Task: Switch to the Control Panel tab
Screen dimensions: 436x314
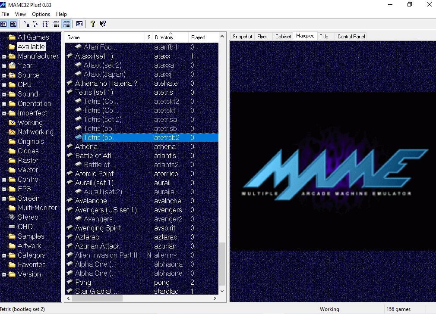Action: pyautogui.click(x=351, y=37)
